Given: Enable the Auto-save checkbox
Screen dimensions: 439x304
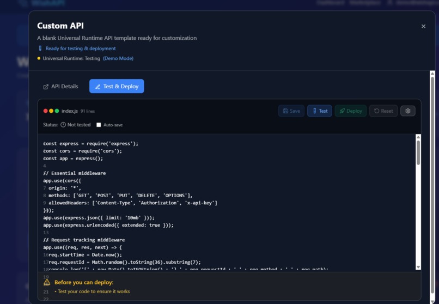Looking at the screenshot, I should 99,125.
